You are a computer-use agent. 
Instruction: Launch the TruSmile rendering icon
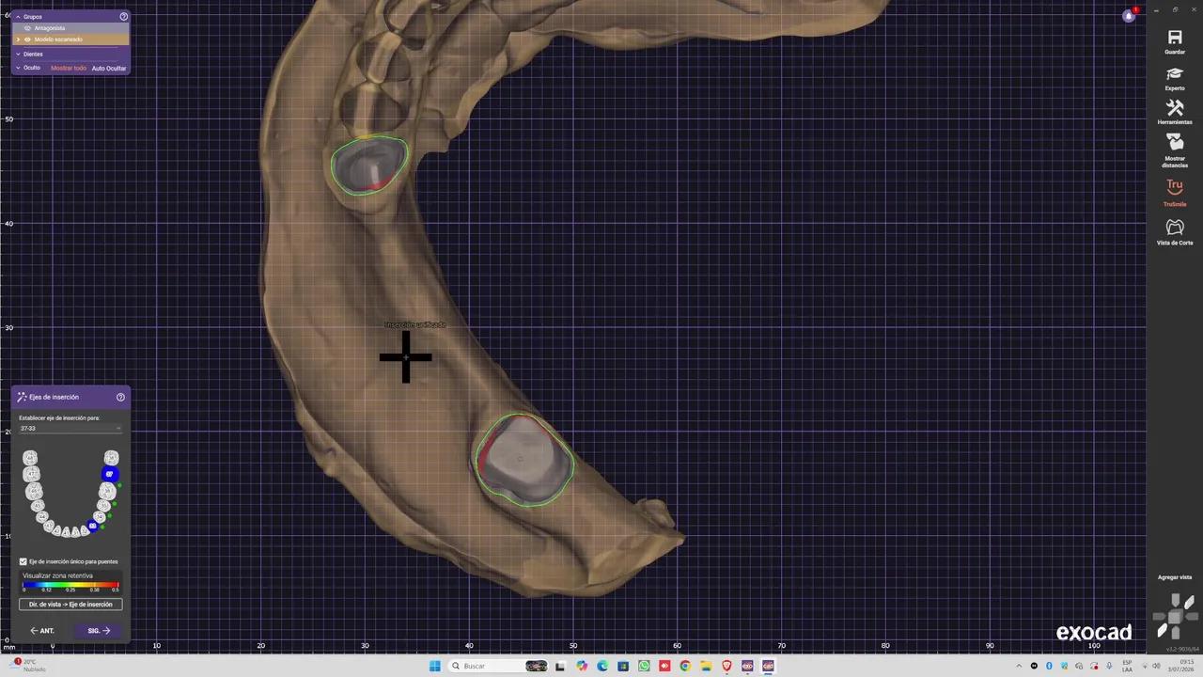click(1175, 187)
